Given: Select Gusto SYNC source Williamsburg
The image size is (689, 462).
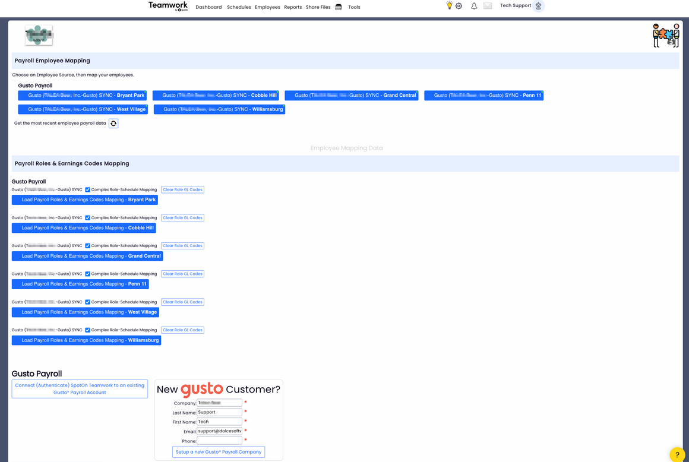Looking at the screenshot, I should click(219, 109).
